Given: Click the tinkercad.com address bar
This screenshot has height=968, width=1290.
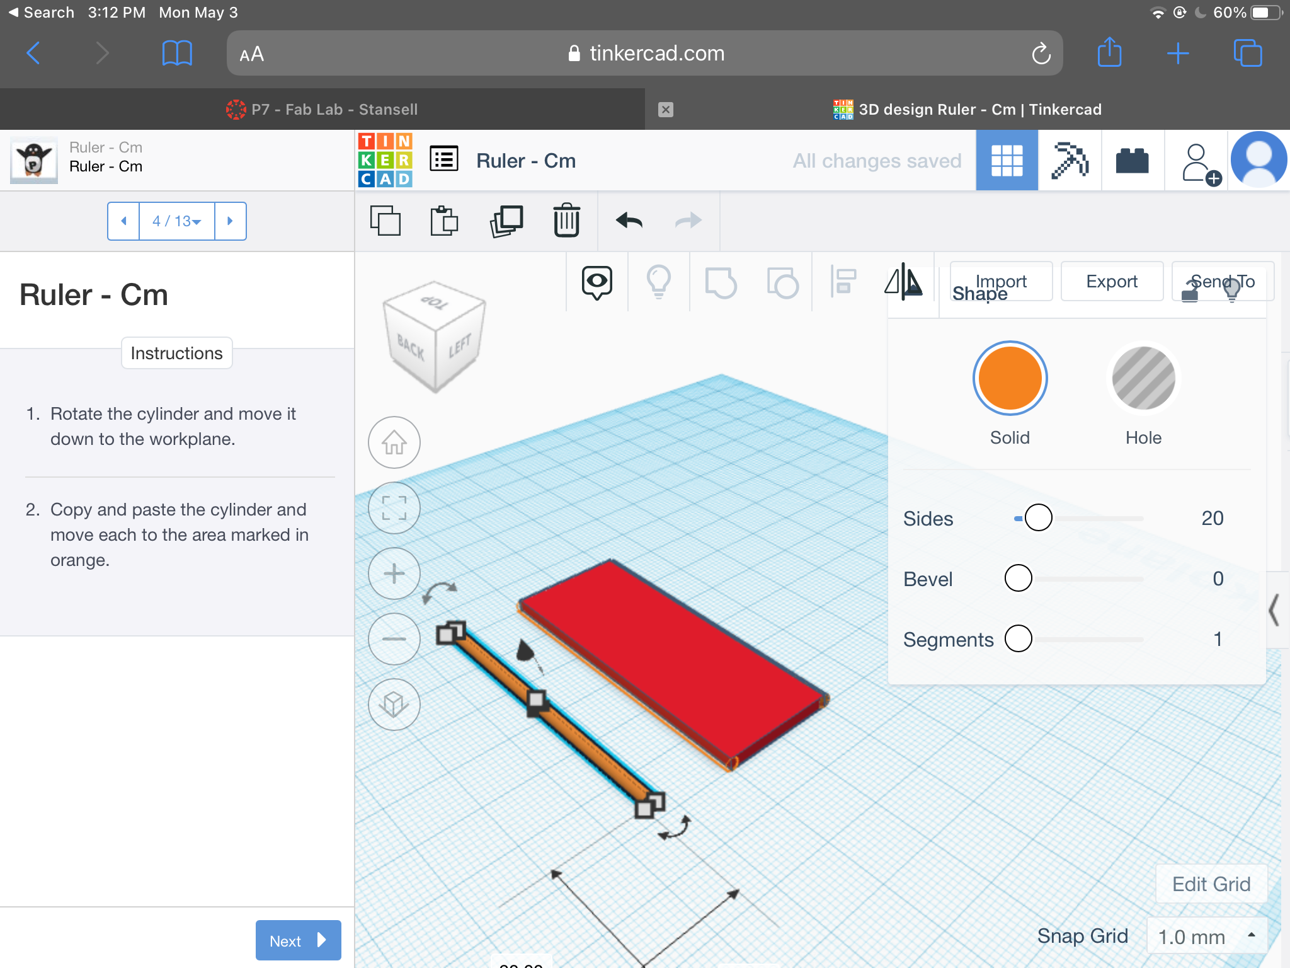Looking at the screenshot, I should (x=644, y=54).
